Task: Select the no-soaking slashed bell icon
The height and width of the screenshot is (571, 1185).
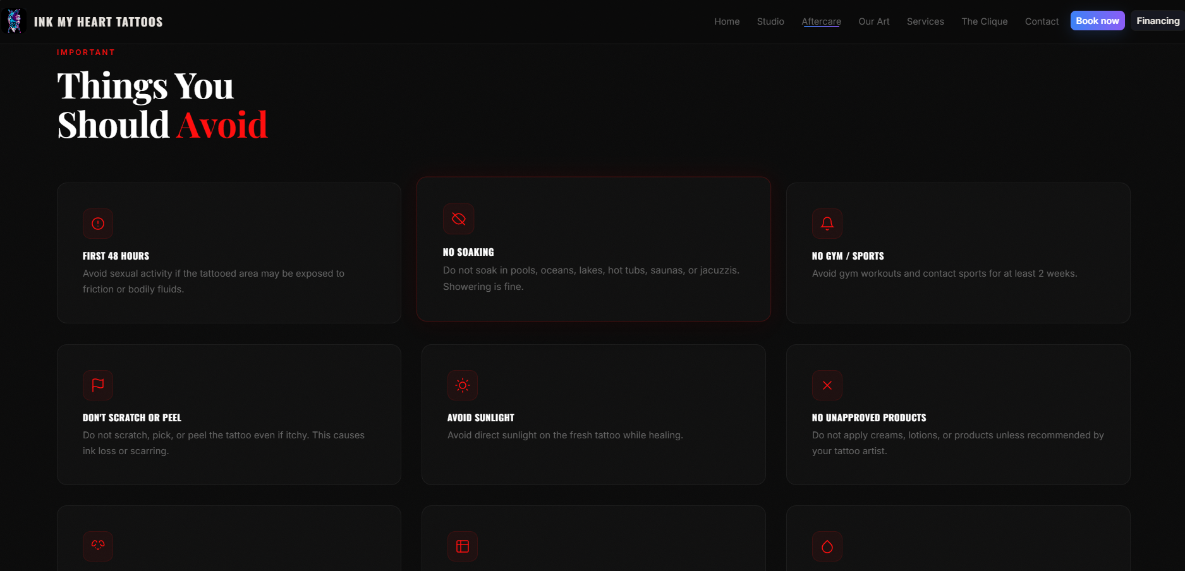Action: (x=459, y=219)
